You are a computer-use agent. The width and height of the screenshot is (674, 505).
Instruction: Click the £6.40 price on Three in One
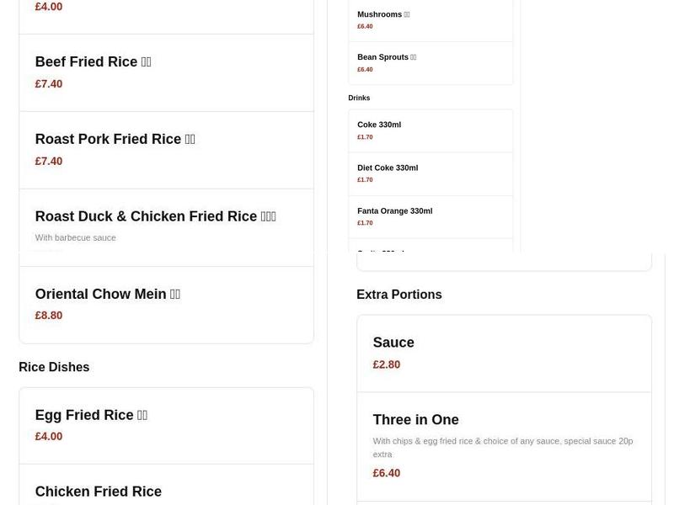click(387, 473)
